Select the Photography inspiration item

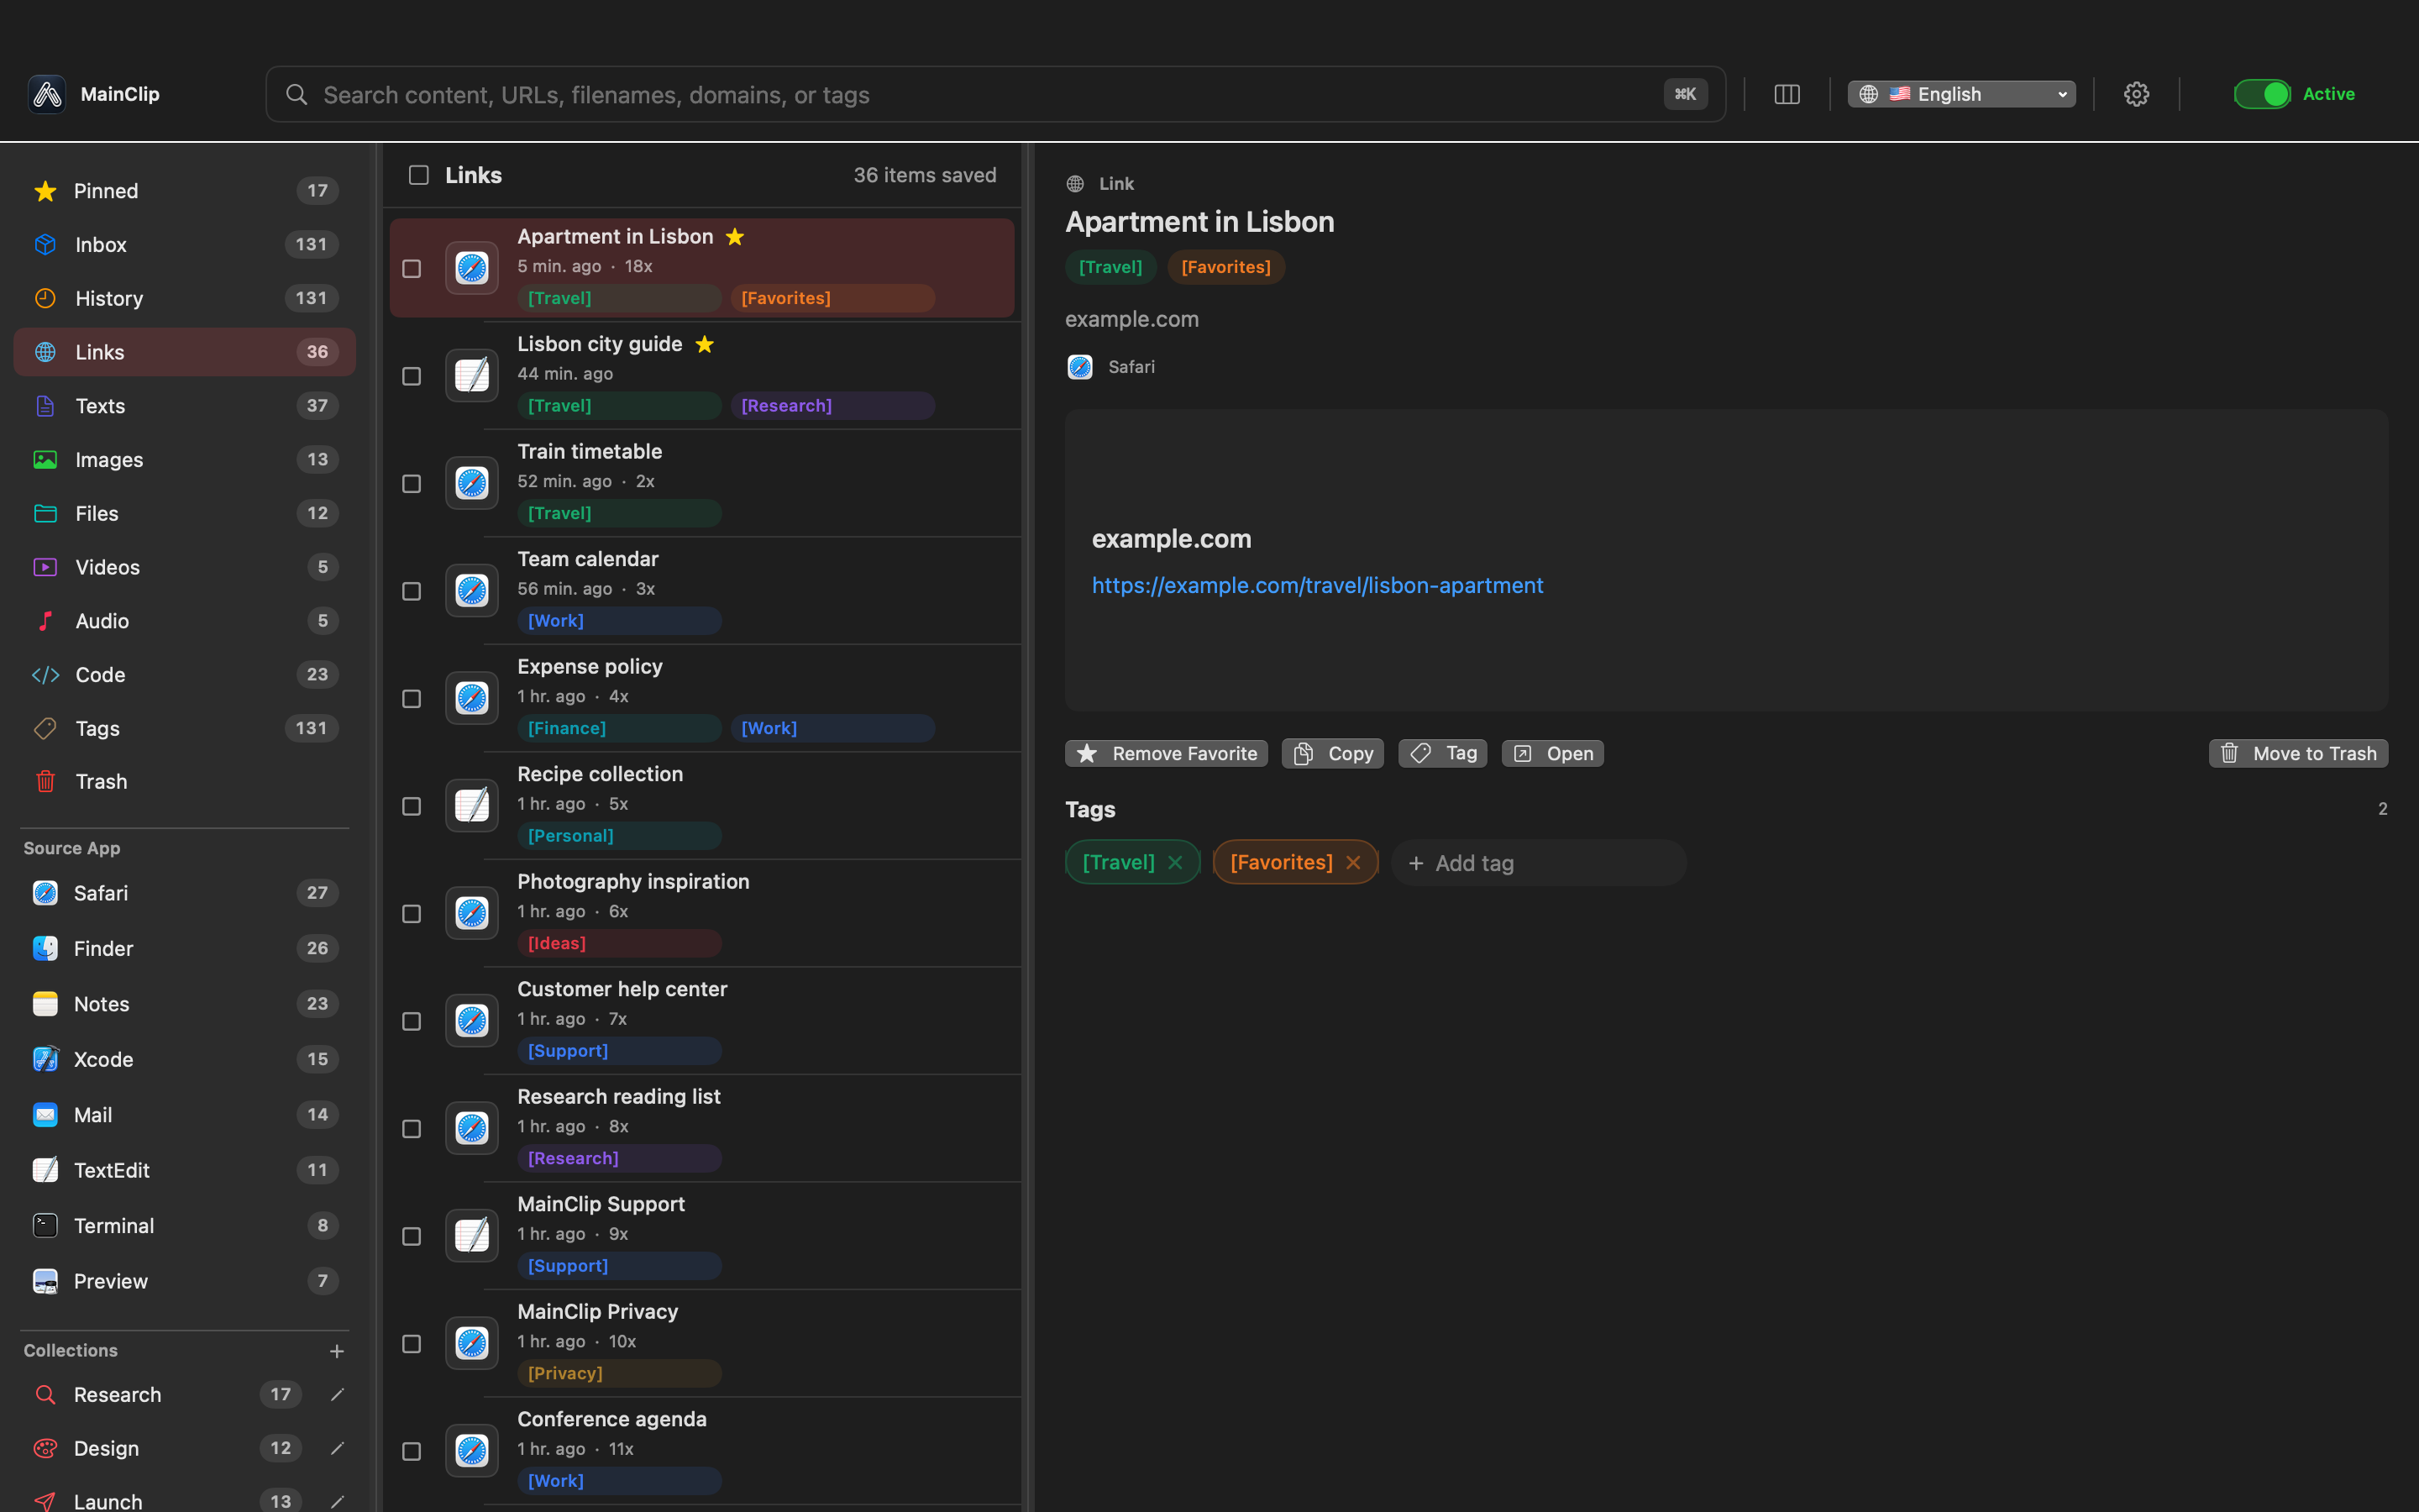[701, 913]
